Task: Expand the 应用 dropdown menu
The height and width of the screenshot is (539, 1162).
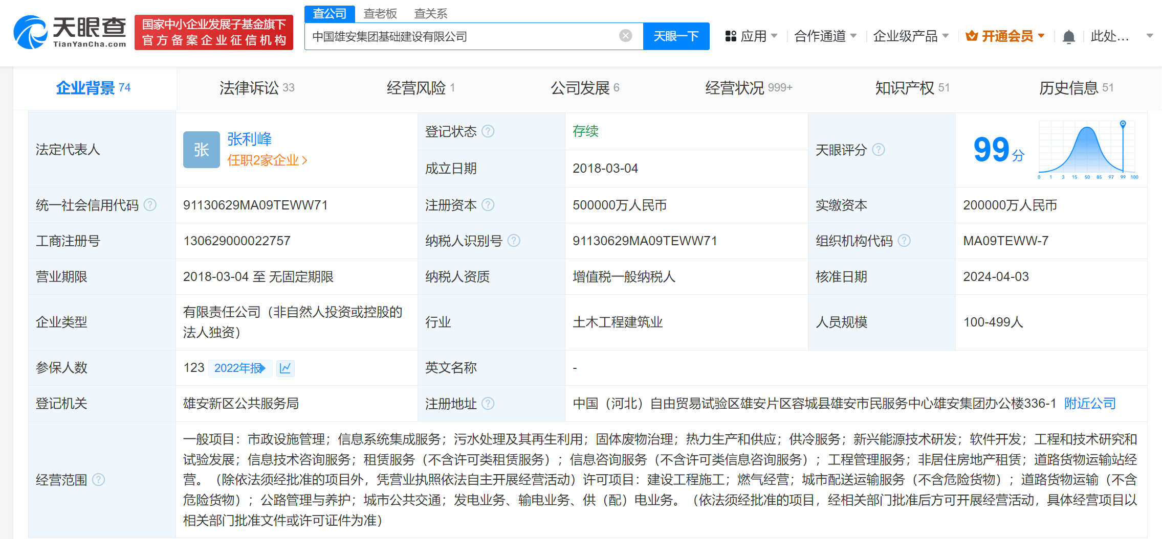Action: [x=751, y=36]
